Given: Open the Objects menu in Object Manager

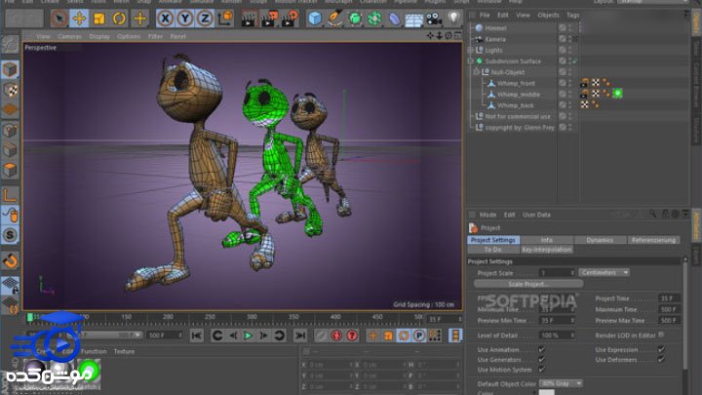Looking at the screenshot, I should tap(548, 16).
